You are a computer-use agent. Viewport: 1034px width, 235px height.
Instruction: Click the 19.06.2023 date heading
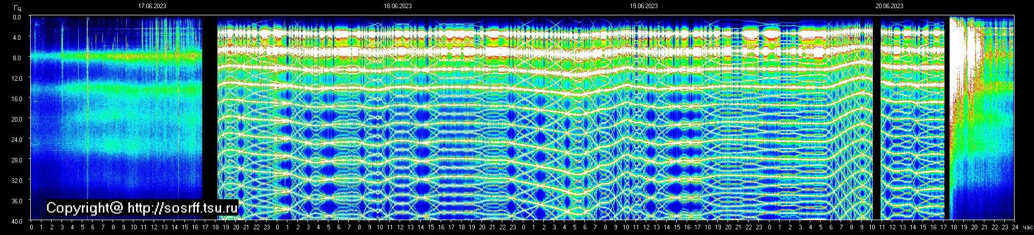644,6
